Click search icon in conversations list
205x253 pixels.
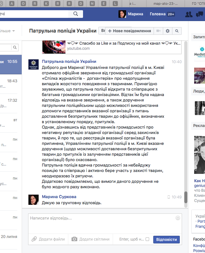[15, 48]
